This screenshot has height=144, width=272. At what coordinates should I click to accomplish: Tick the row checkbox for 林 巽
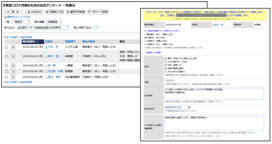click(x=7, y=66)
